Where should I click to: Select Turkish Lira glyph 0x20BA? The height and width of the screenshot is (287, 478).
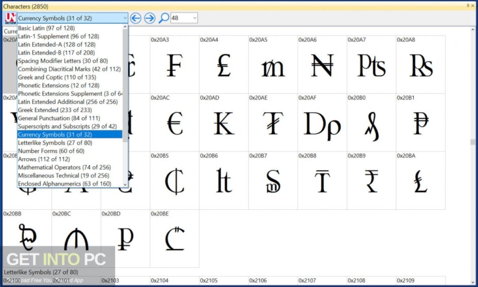(x=421, y=181)
